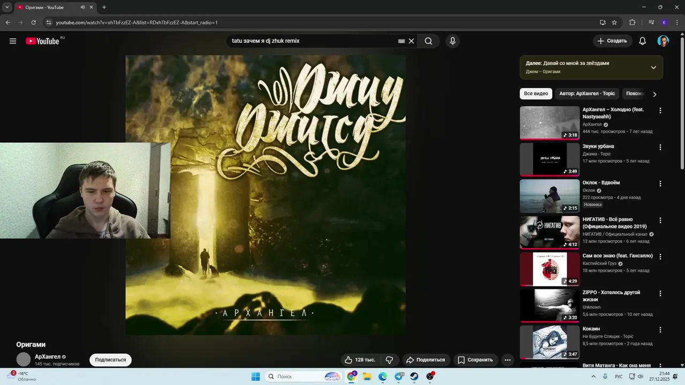The height and width of the screenshot is (385, 685).
Task: Open the on-screen keyboard in search box
Action: [x=401, y=41]
